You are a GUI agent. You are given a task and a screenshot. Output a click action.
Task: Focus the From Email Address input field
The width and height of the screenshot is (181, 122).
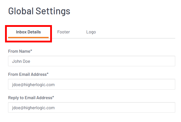coord(92,85)
